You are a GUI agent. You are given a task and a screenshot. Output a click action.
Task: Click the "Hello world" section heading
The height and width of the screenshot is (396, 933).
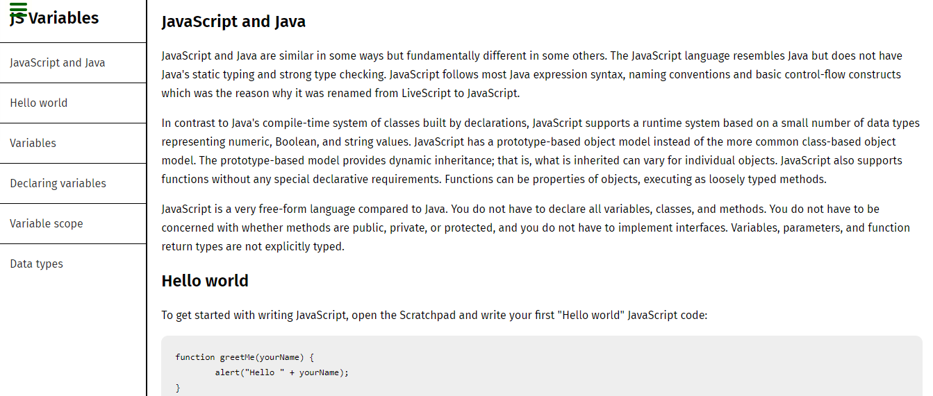(x=205, y=281)
